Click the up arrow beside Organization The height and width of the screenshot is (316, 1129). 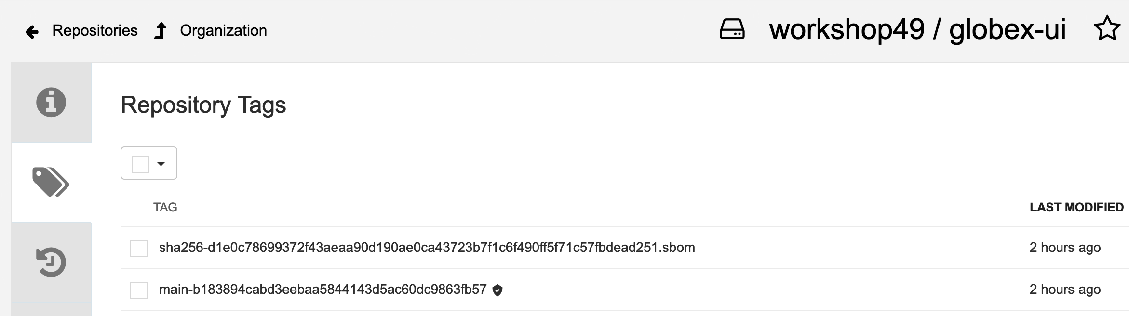[x=161, y=31]
